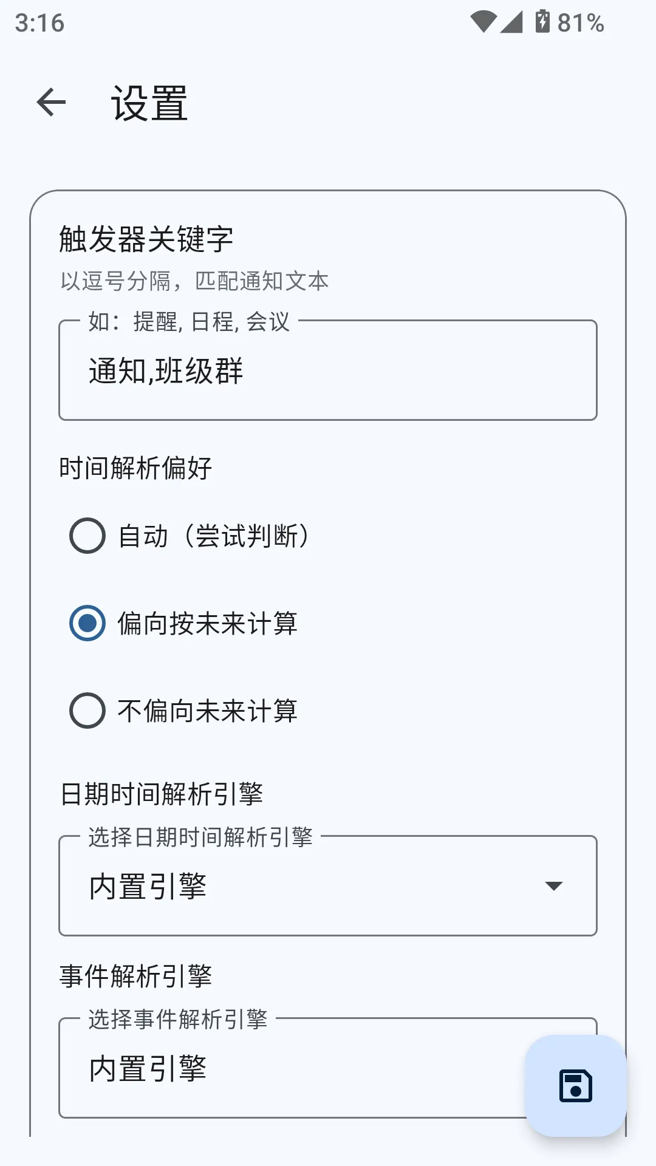Image resolution: width=656 pixels, height=1166 pixels.
Task: Tap the 日期时间解析引擎 section heading
Action: pyautogui.click(x=162, y=794)
